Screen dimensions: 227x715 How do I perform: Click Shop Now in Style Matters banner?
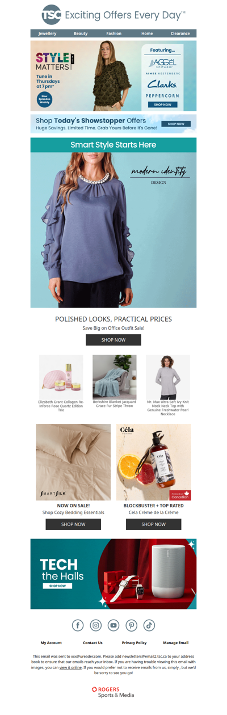tap(162, 104)
